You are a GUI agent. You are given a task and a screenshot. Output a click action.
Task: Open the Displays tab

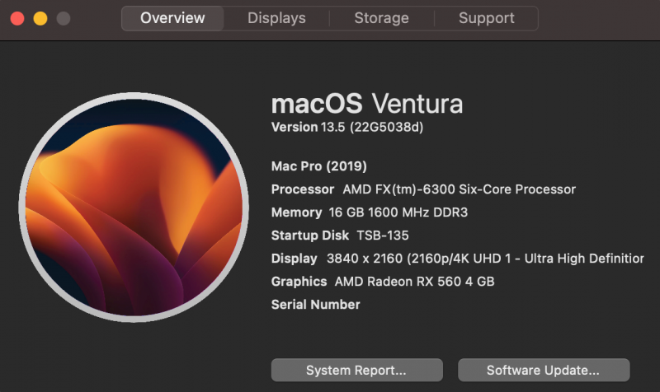[x=276, y=18]
